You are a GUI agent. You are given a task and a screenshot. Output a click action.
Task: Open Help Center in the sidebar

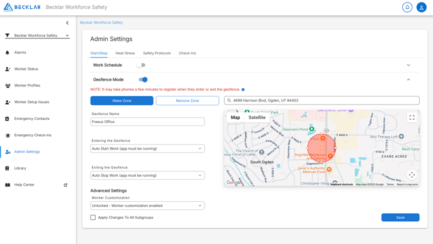pos(25,185)
